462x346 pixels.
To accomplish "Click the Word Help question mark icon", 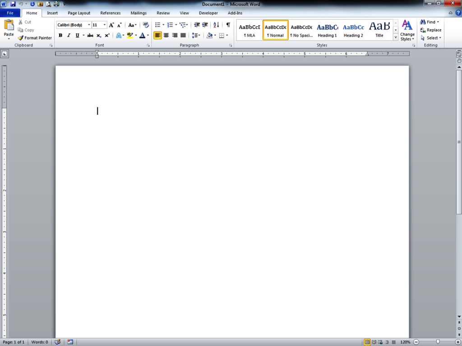I will 458,13.
